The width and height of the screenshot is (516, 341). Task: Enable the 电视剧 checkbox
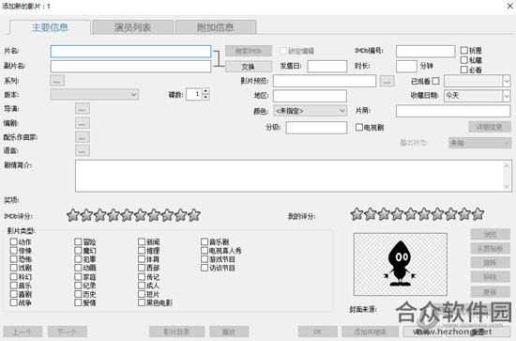pyautogui.click(x=359, y=127)
